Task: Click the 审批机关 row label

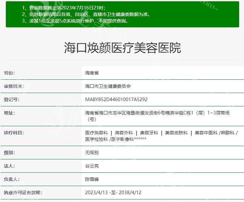Action: [x=14, y=86]
